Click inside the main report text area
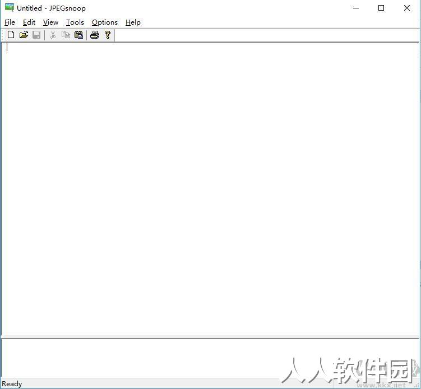Viewport: 421px width, 389px height. tap(210, 189)
